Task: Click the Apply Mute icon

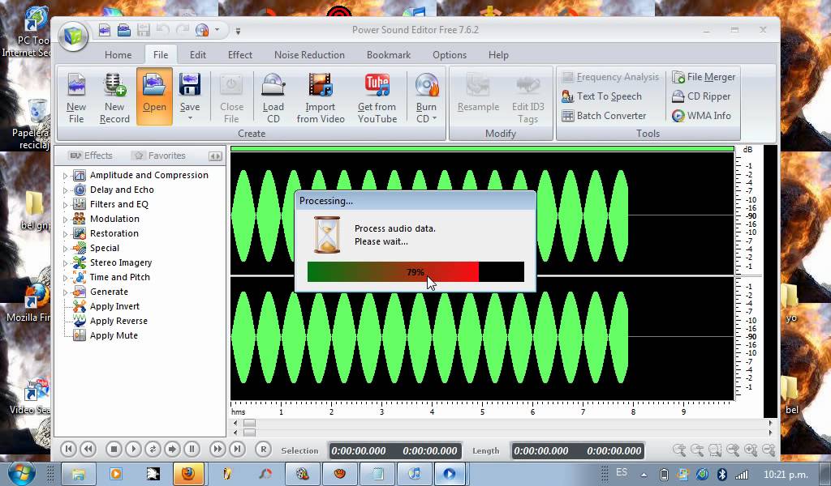Action: click(x=80, y=335)
